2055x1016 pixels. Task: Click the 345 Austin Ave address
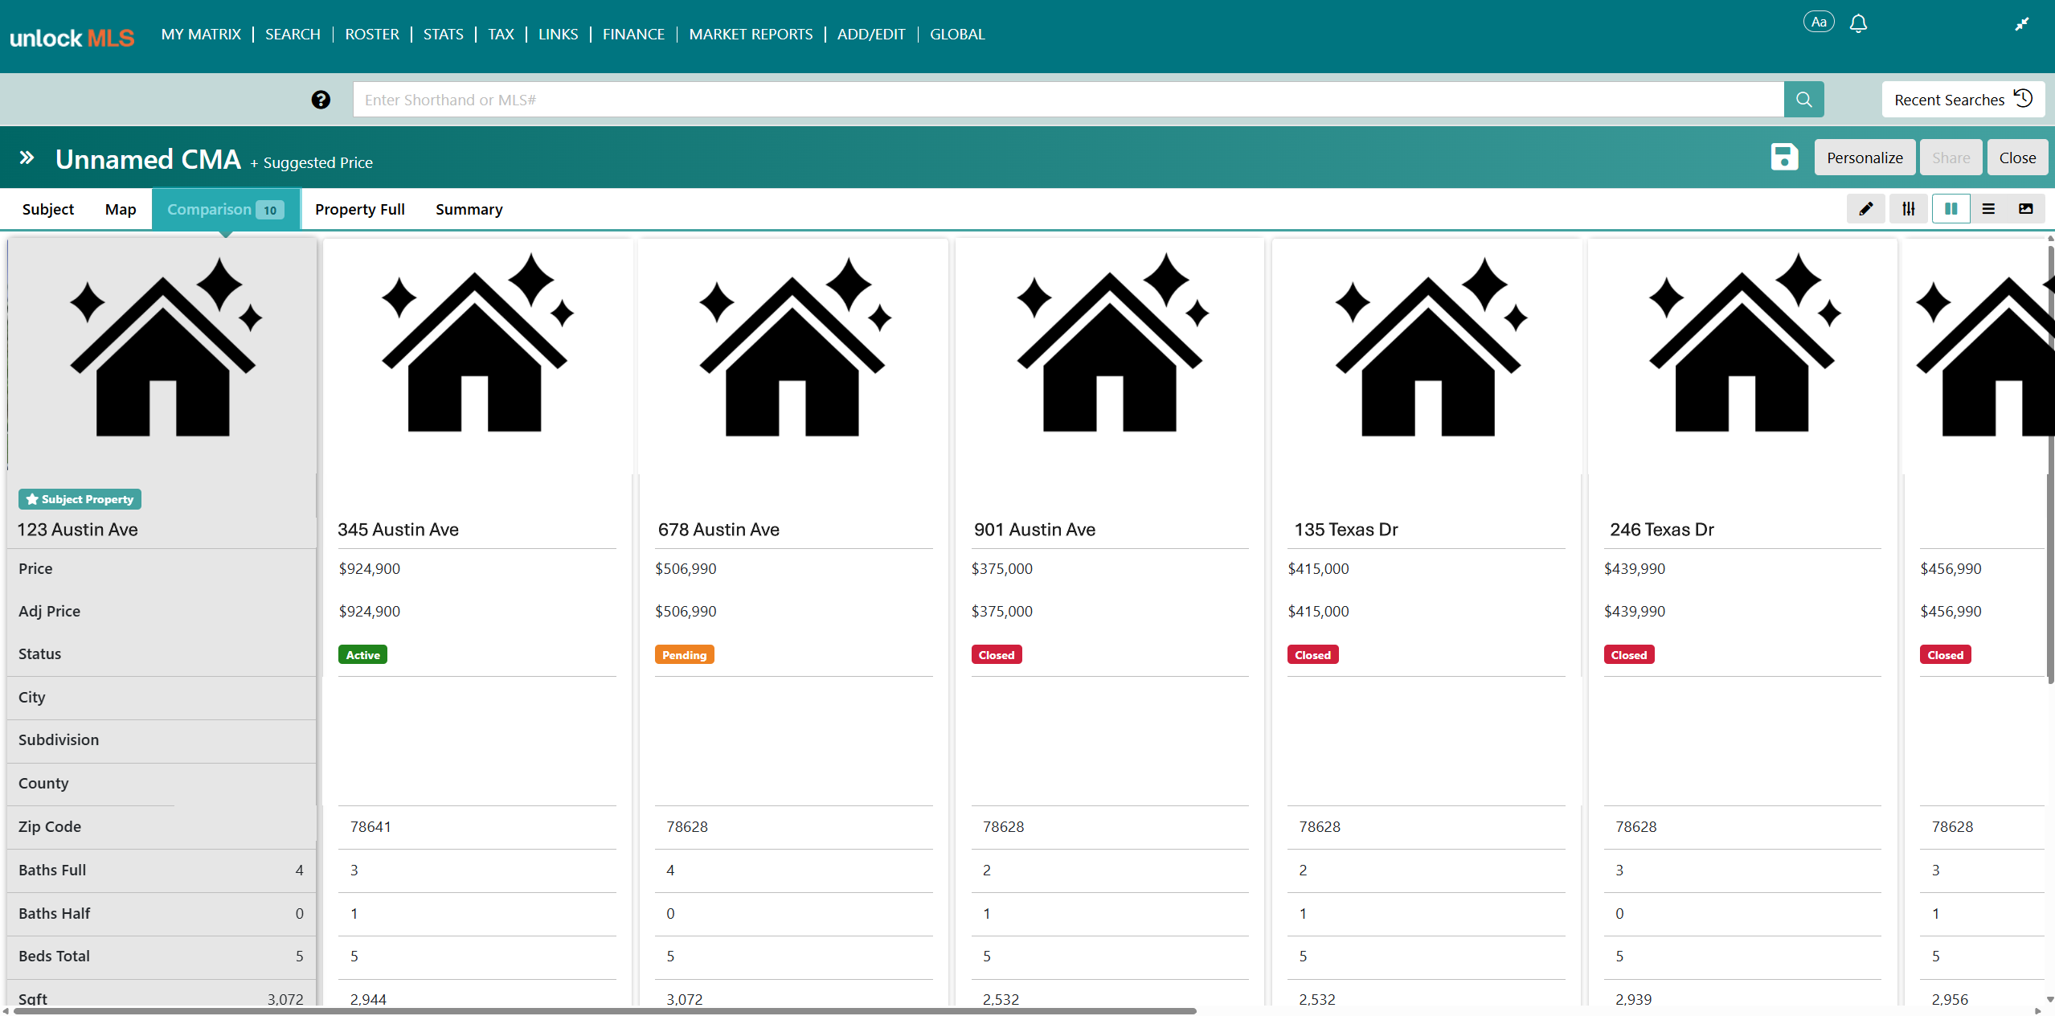pyautogui.click(x=398, y=530)
